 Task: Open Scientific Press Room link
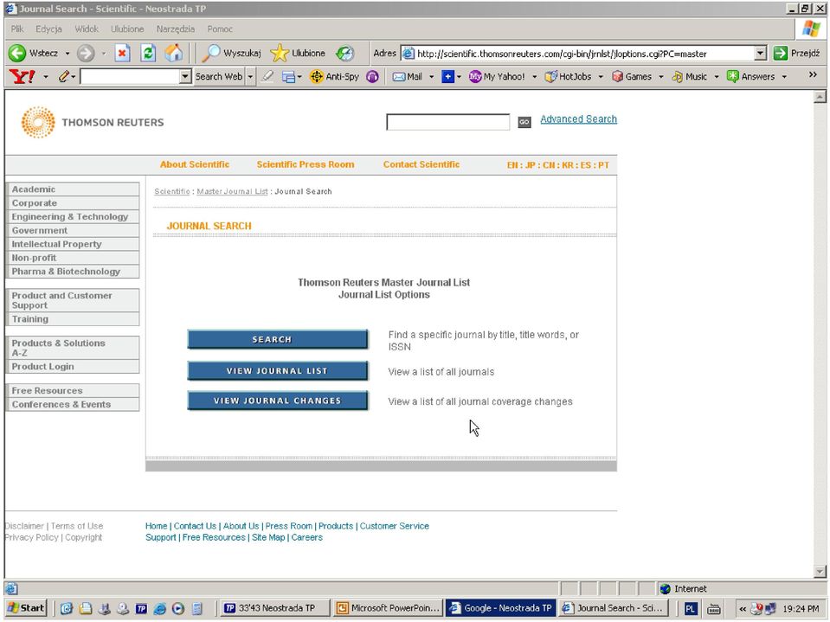click(x=306, y=164)
